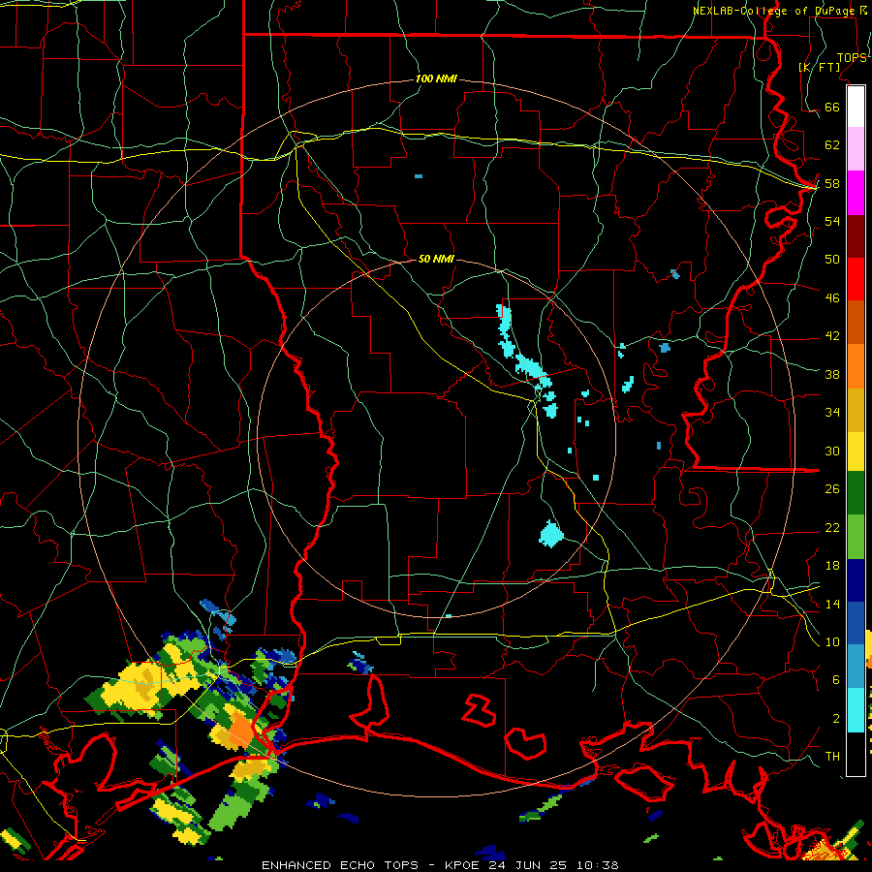Click the magenta legend swatch
Viewport: 872px width, 872px height.
click(x=856, y=193)
